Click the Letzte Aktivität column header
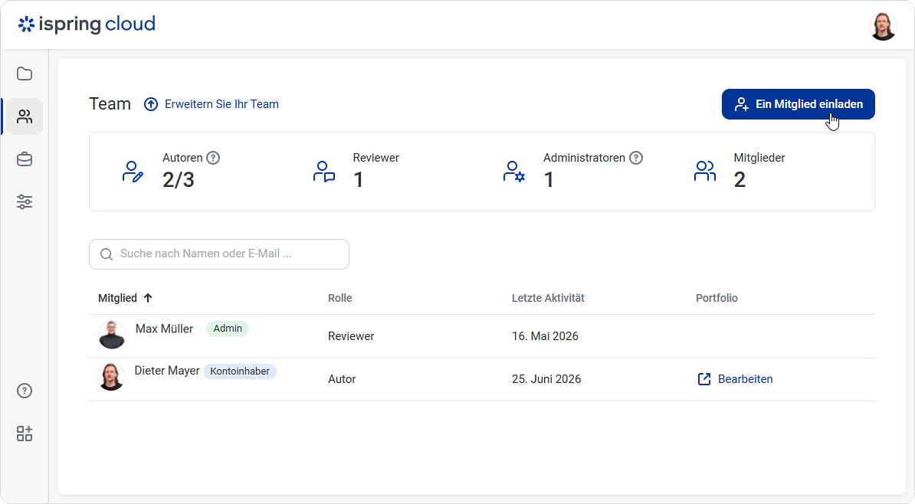The image size is (915, 504). coord(548,298)
